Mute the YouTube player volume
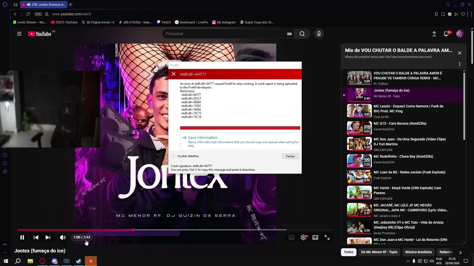474x266 pixels. pos(63,238)
